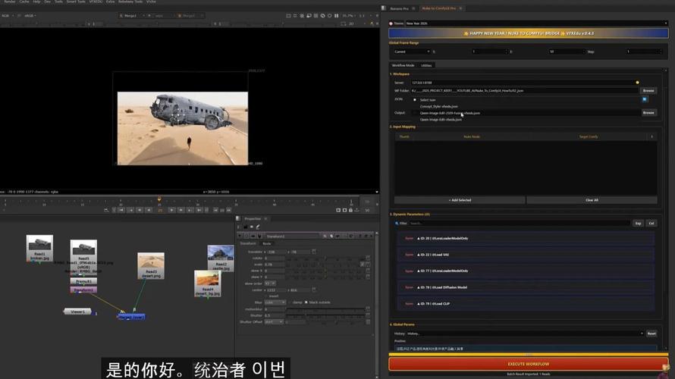
Task: Click the Filter search field in Dynamic Parameters
Action: (519, 224)
